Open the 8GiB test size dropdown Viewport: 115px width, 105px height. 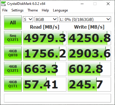click(46, 19)
